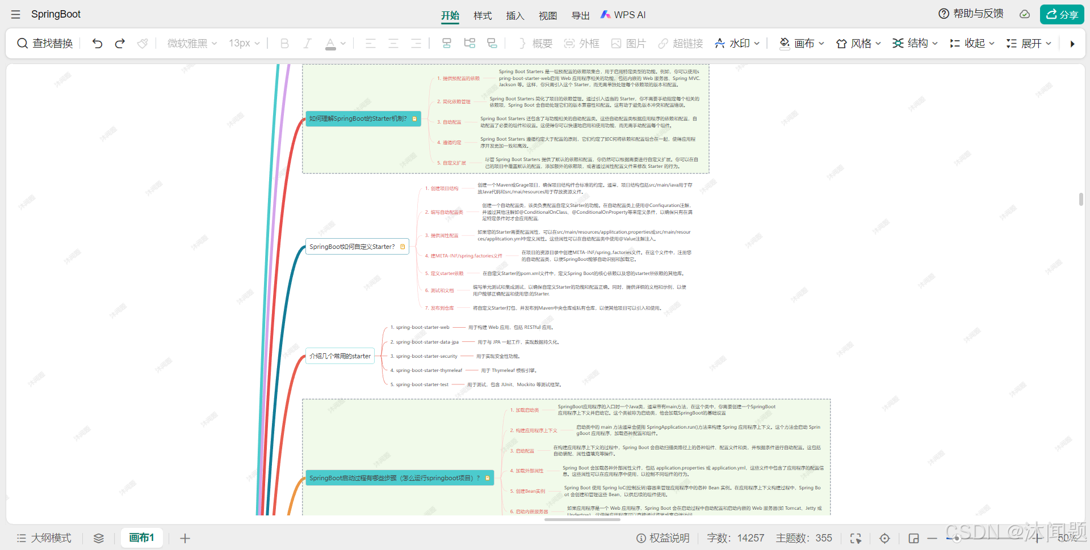Click the zoom slider handle
This screenshot has width=1090, height=550.
tap(957, 538)
